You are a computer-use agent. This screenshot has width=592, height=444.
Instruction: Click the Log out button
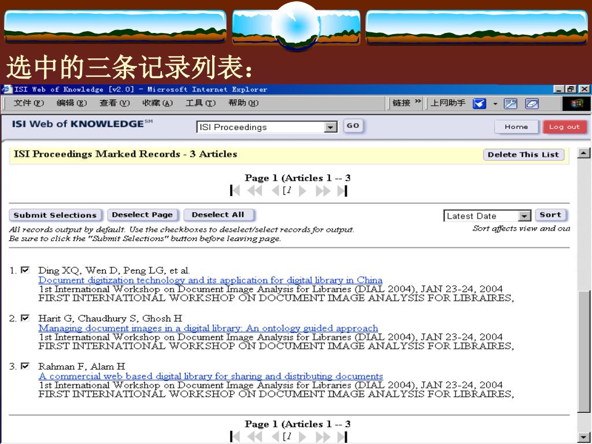pyautogui.click(x=564, y=127)
